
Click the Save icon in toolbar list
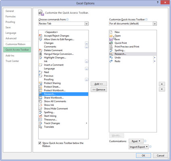[111, 39]
